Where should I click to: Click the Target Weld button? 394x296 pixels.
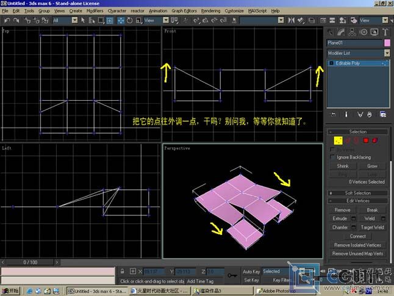pos(372,227)
